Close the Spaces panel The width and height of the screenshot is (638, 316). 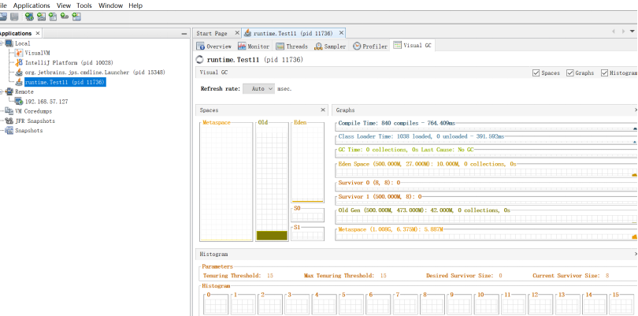(323, 110)
